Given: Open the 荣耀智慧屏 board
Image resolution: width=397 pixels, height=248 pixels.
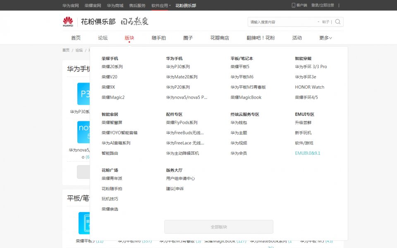Looking at the screenshot, I should tap(112, 123).
